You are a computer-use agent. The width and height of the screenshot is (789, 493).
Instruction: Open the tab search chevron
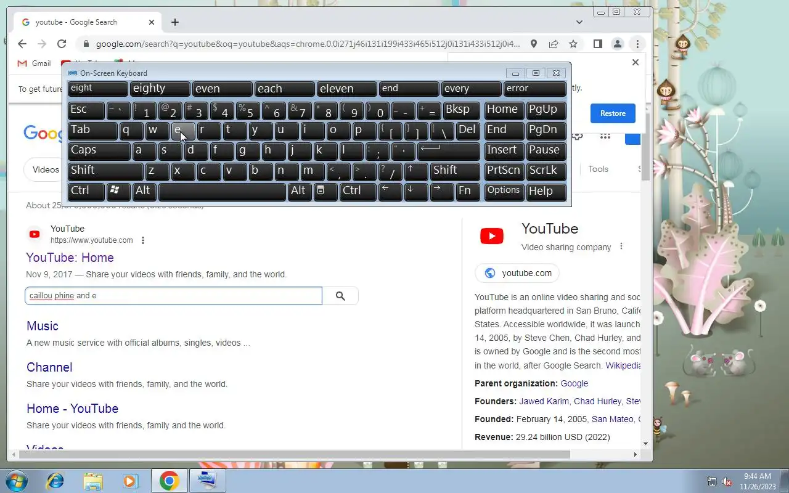(x=579, y=22)
